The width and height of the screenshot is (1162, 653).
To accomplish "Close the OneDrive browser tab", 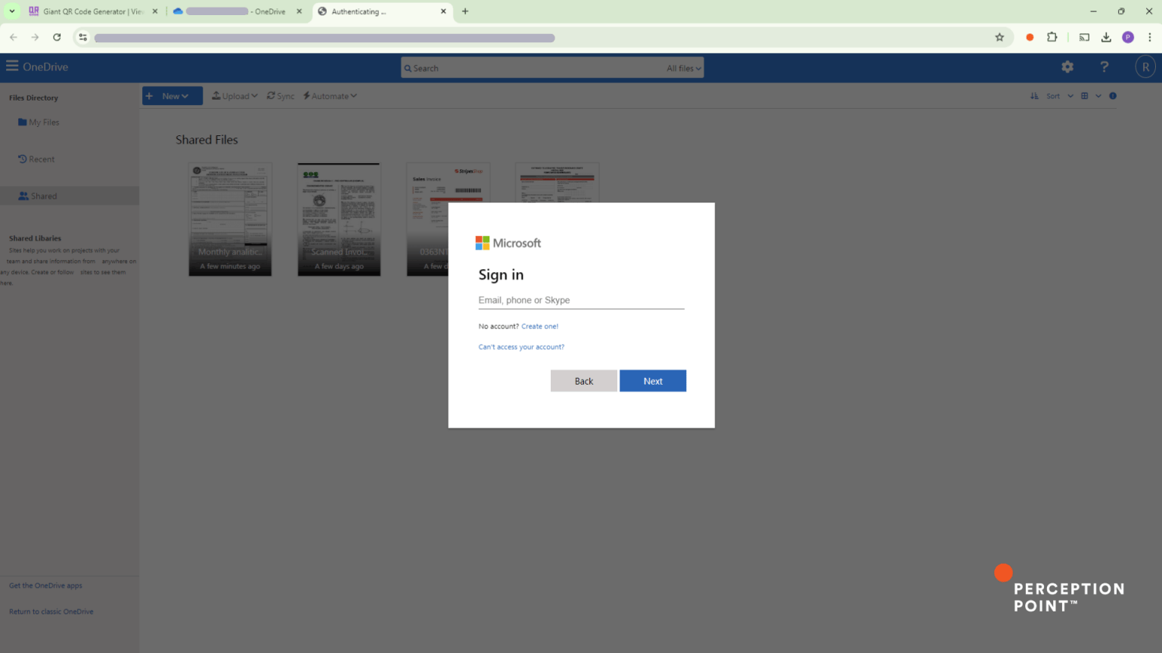I will pyautogui.click(x=299, y=11).
